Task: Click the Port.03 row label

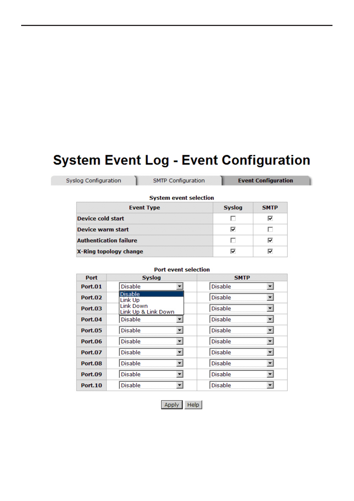Action: [x=91, y=308]
